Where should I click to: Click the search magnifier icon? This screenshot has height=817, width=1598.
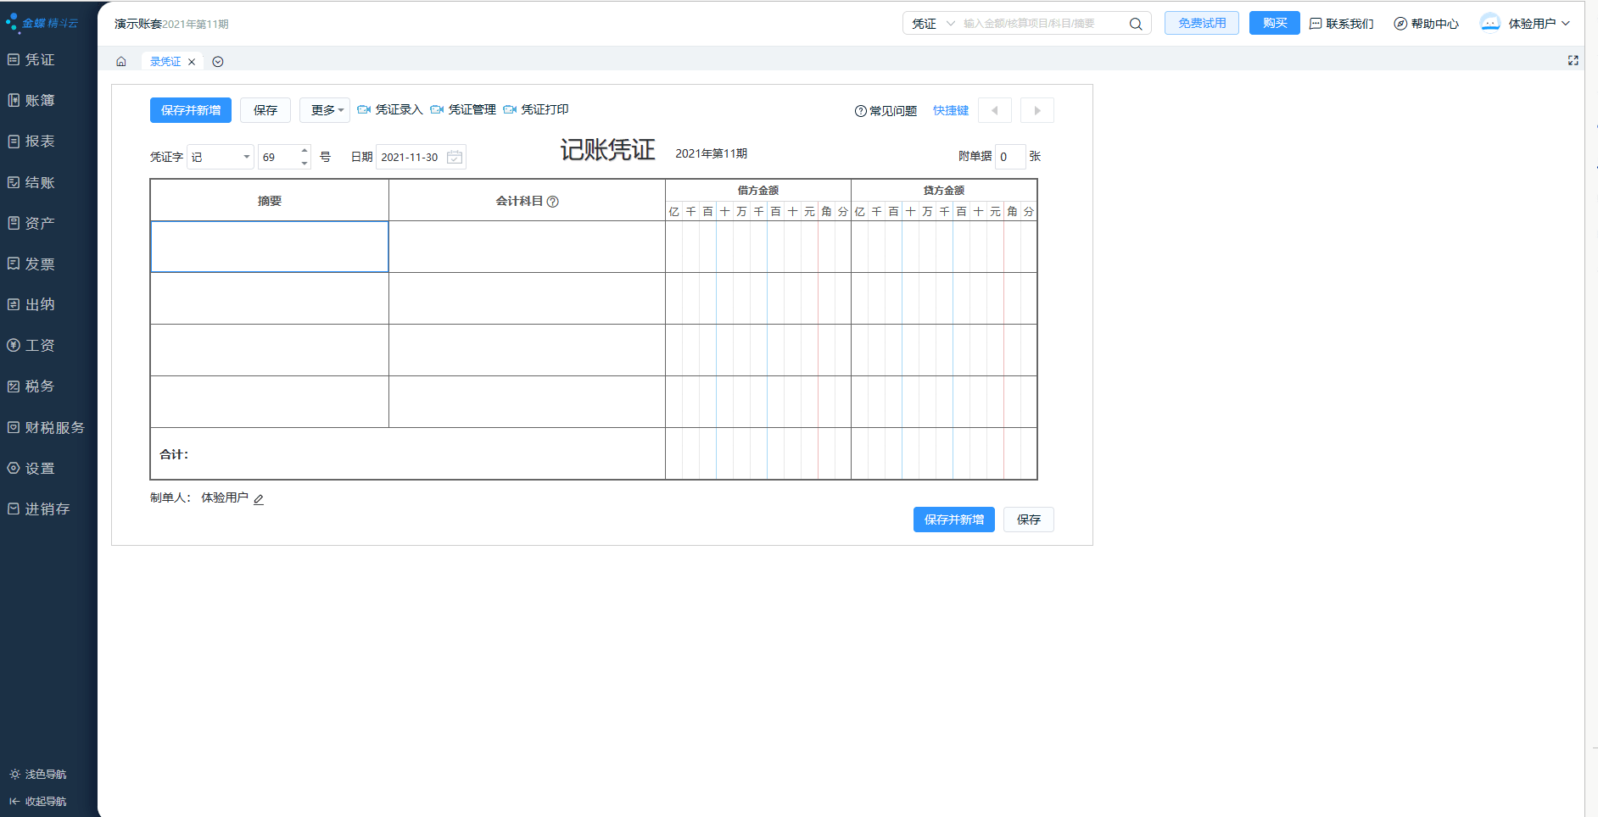pyautogui.click(x=1136, y=24)
